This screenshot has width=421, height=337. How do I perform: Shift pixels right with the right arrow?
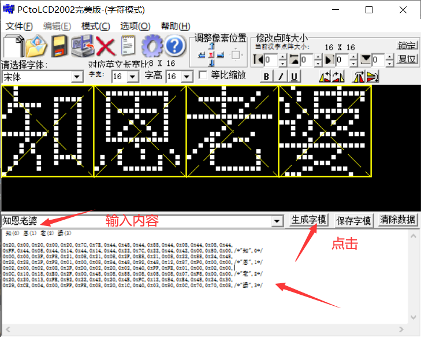tap(221, 55)
